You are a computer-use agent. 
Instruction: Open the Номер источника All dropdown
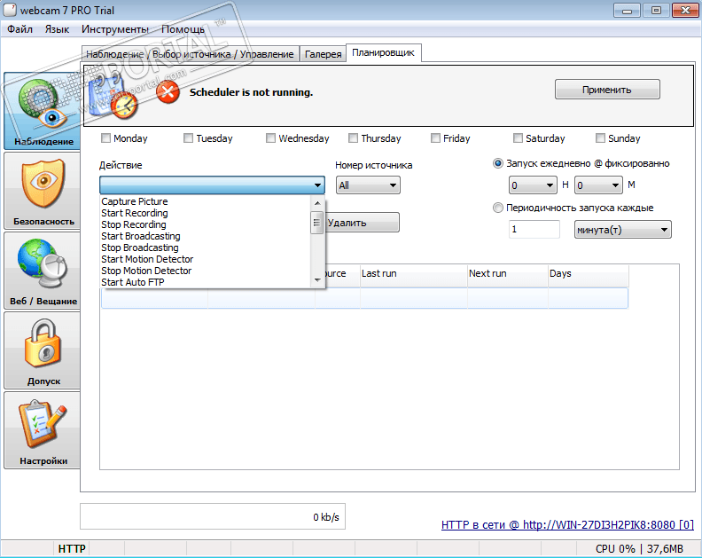[368, 185]
